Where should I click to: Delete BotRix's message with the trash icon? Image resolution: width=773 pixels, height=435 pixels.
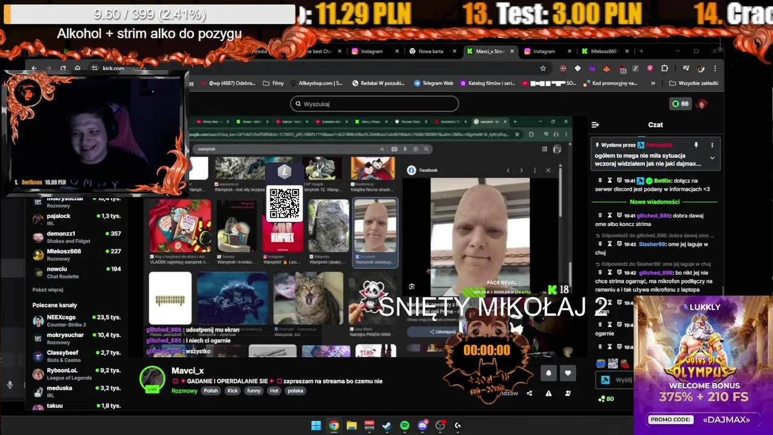600,180
